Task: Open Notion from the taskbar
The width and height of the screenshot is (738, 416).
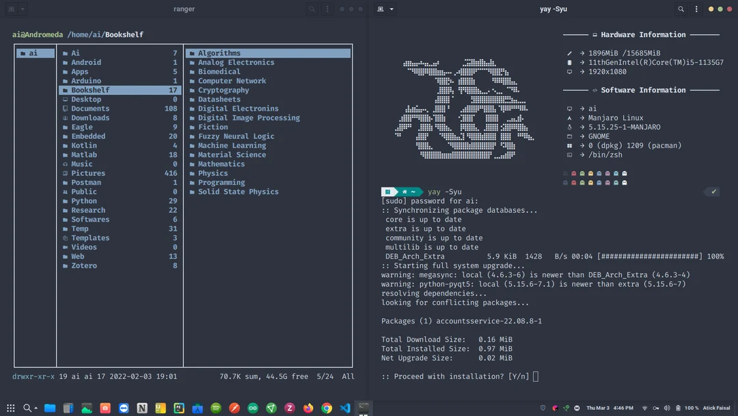Action: (x=141, y=408)
